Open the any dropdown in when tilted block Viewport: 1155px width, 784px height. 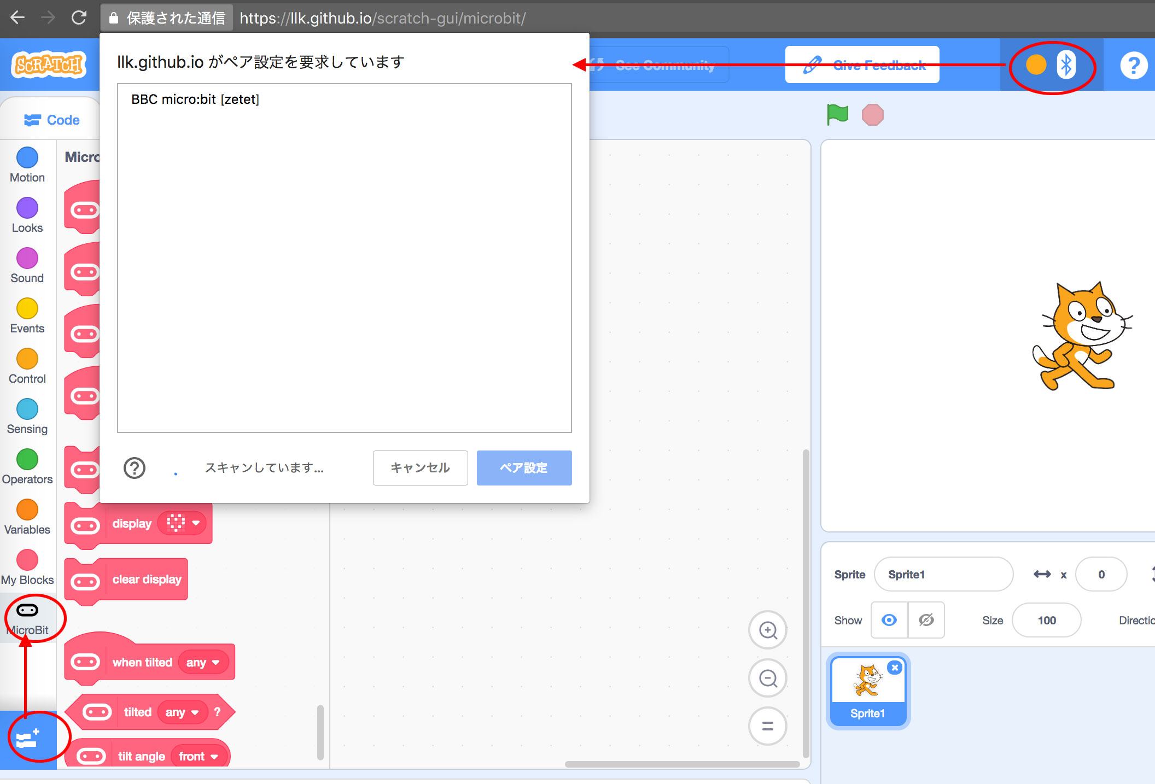pos(203,662)
